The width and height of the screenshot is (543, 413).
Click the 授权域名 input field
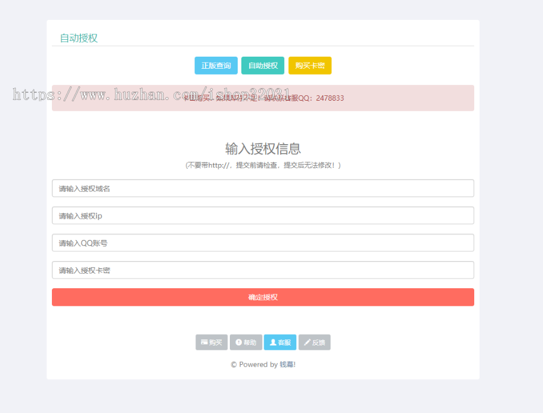pos(262,188)
